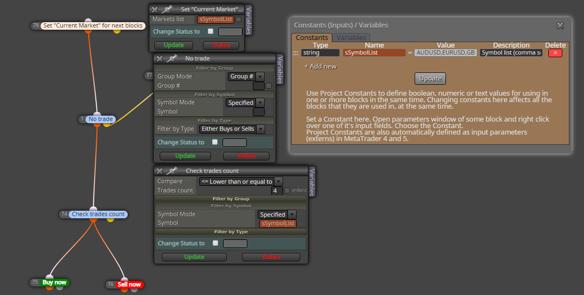Click Update in Constants window
Image resolution: width=584 pixels, height=295 pixels.
(x=430, y=78)
